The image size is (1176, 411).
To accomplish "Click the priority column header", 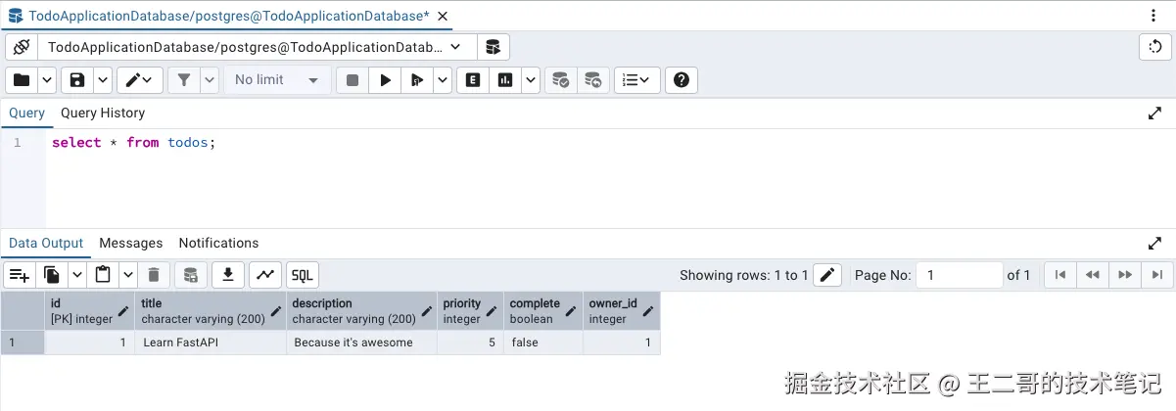I will (470, 311).
